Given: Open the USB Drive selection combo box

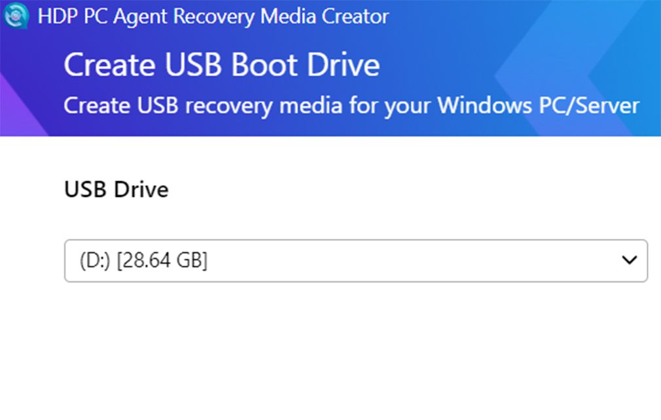Looking at the screenshot, I should click(355, 260).
